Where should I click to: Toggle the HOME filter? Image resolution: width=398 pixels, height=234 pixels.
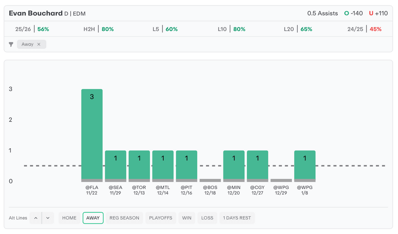pyautogui.click(x=69, y=218)
